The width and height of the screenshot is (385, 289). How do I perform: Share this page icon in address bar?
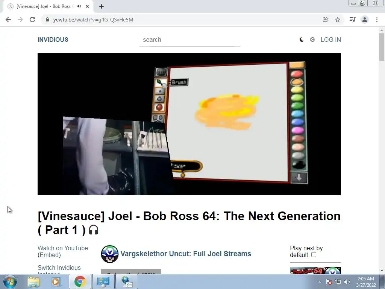(x=325, y=20)
